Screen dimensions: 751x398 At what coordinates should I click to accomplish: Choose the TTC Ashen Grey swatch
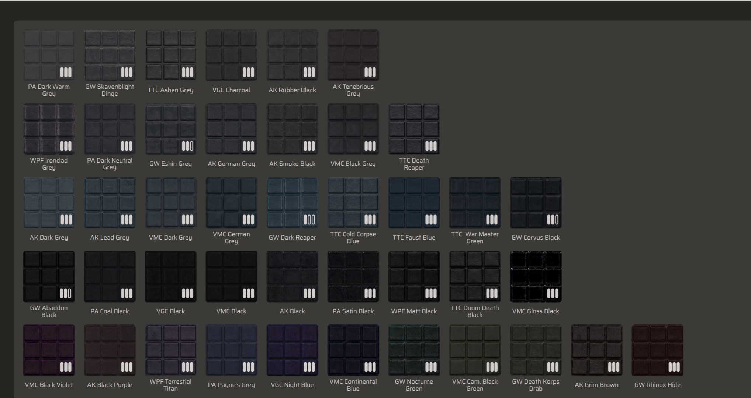[x=170, y=55]
